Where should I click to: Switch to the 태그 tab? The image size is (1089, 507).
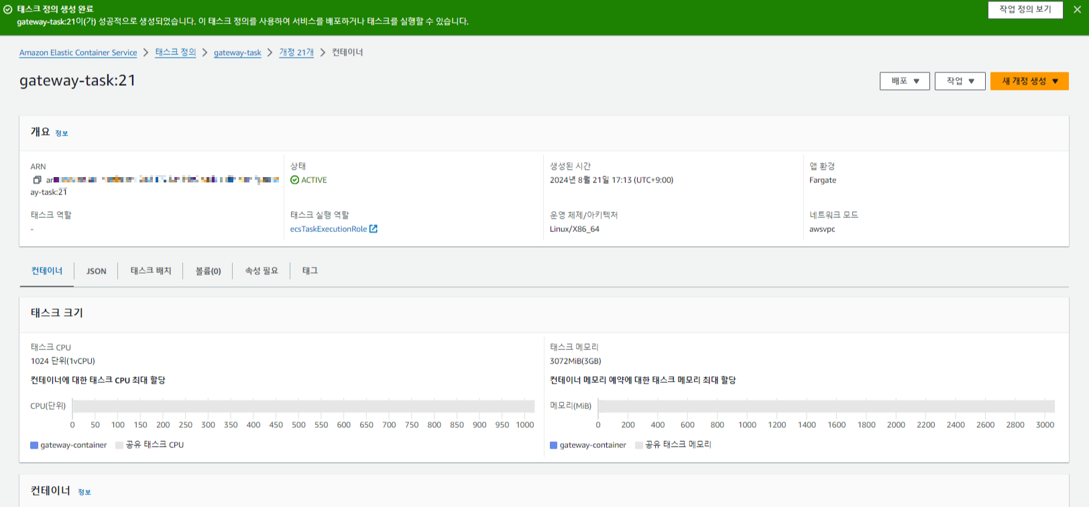pyautogui.click(x=310, y=271)
